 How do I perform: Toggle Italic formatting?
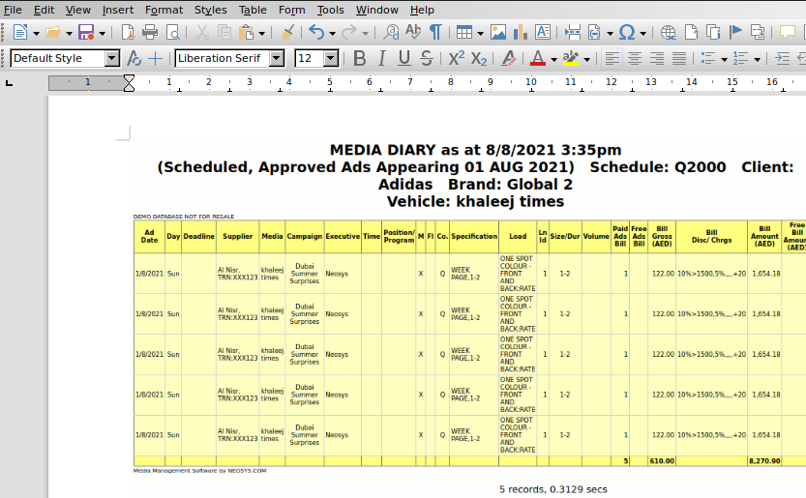381,59
